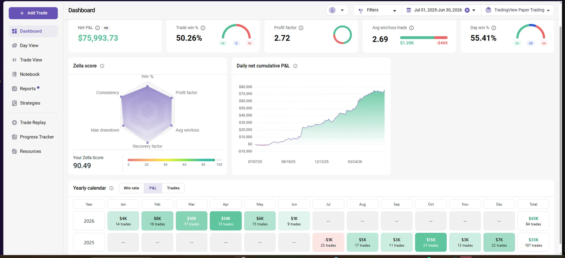Image resolution: width=565 pixels, height=258 pixels.
Task: Launch Trade Replay from sidebar
Action: (33, 122)
